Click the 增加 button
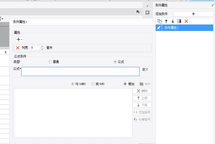The width and height of the screenshot is (215, 144). pyautogui.click(x=129, y=84)
